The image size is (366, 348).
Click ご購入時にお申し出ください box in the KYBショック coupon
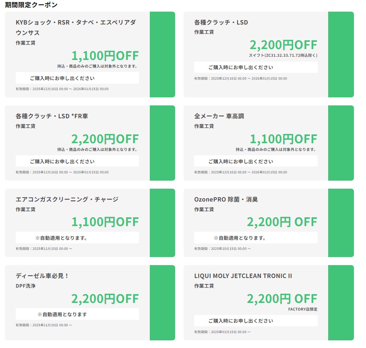coord(77,78)
